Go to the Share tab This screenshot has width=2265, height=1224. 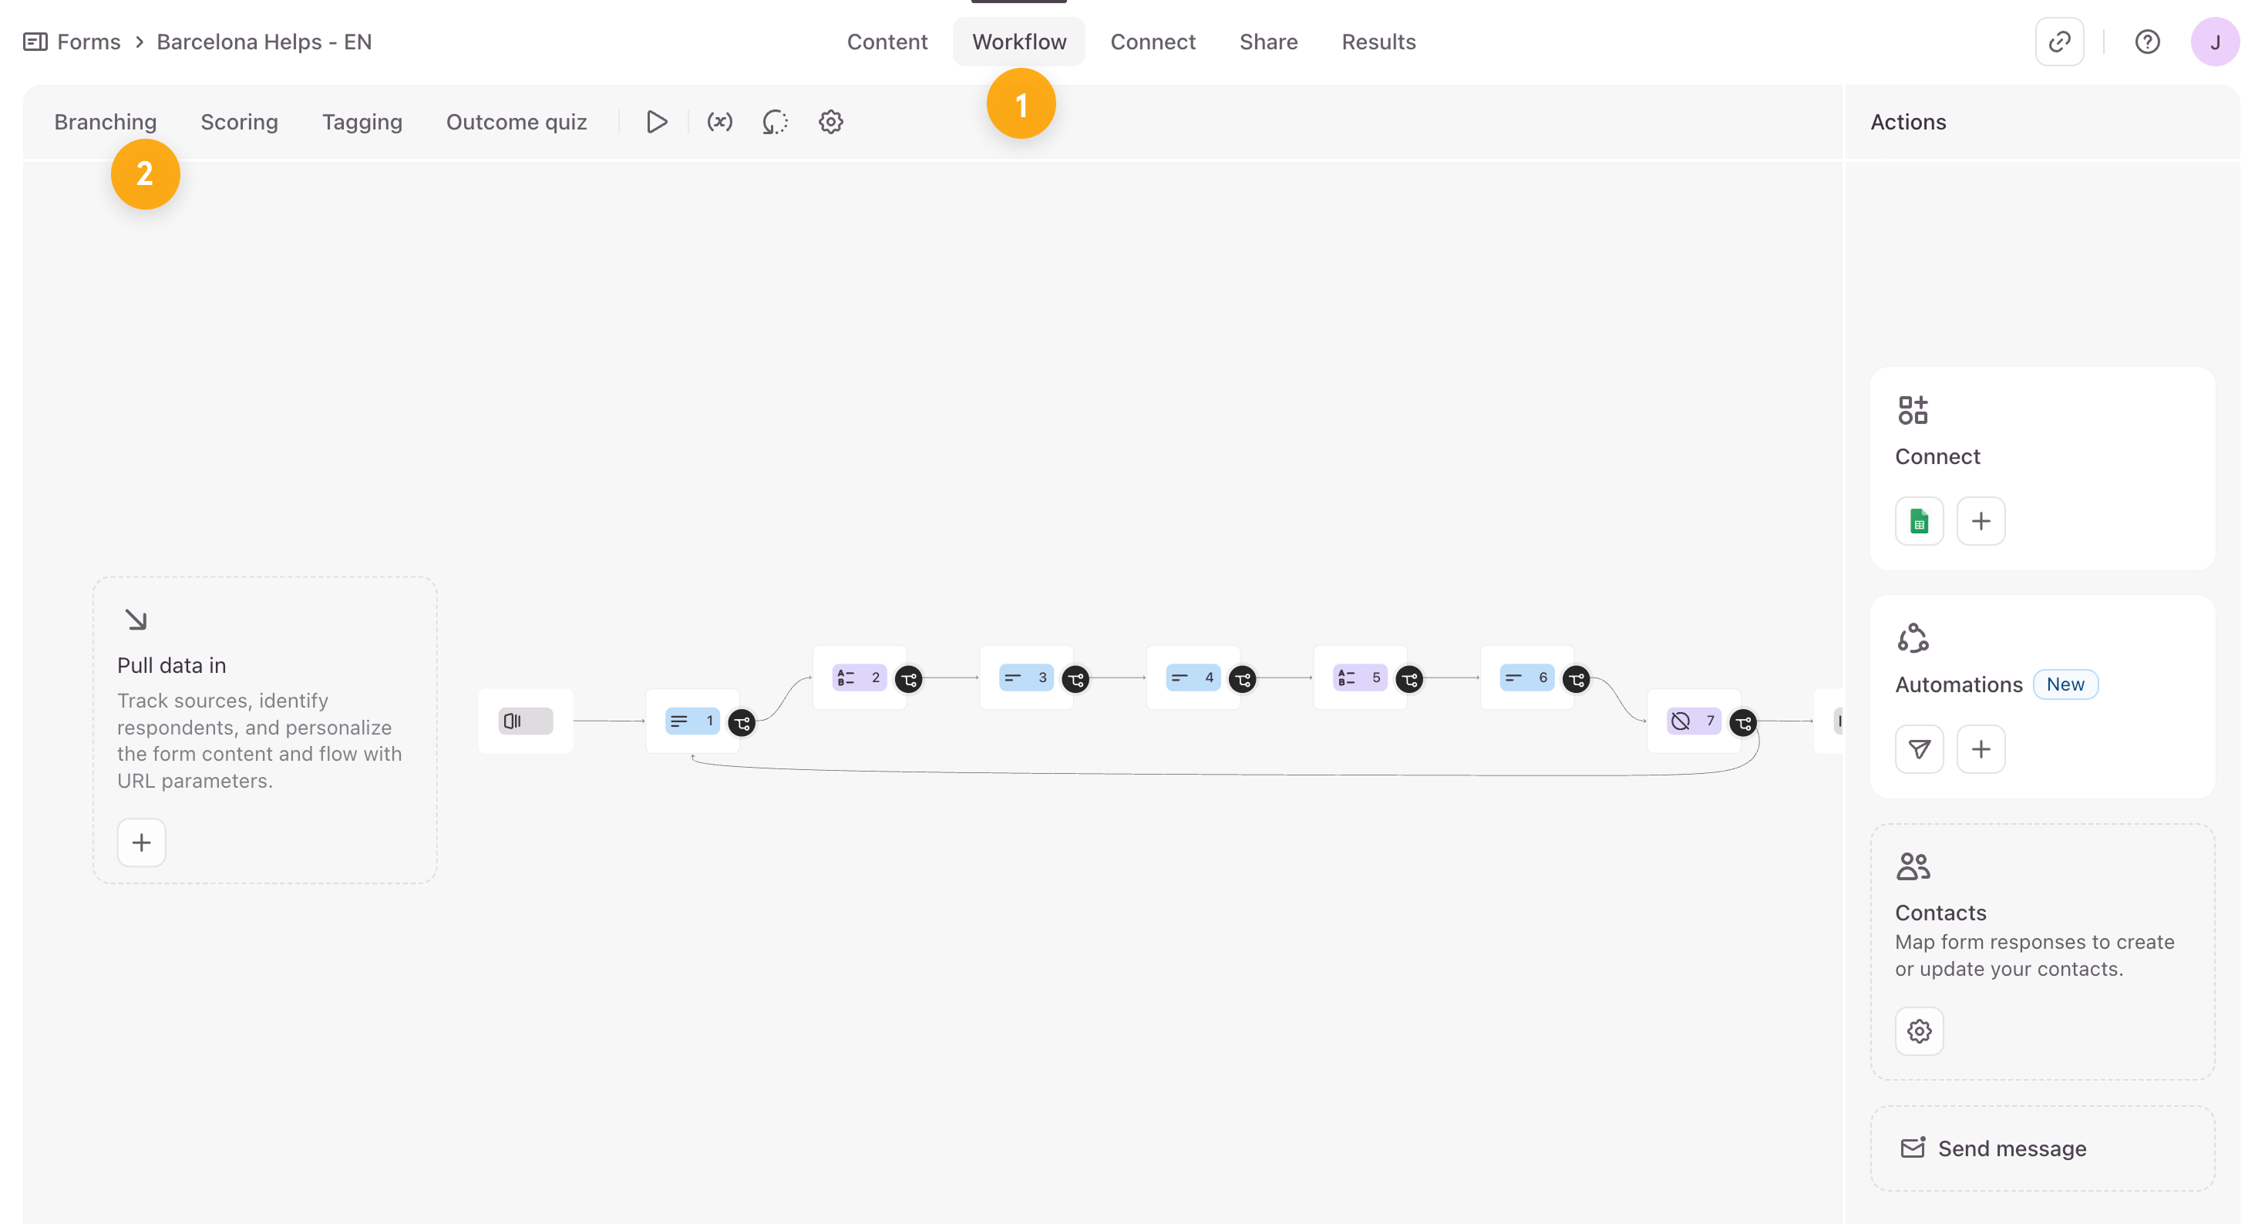tap(1268, 42)
